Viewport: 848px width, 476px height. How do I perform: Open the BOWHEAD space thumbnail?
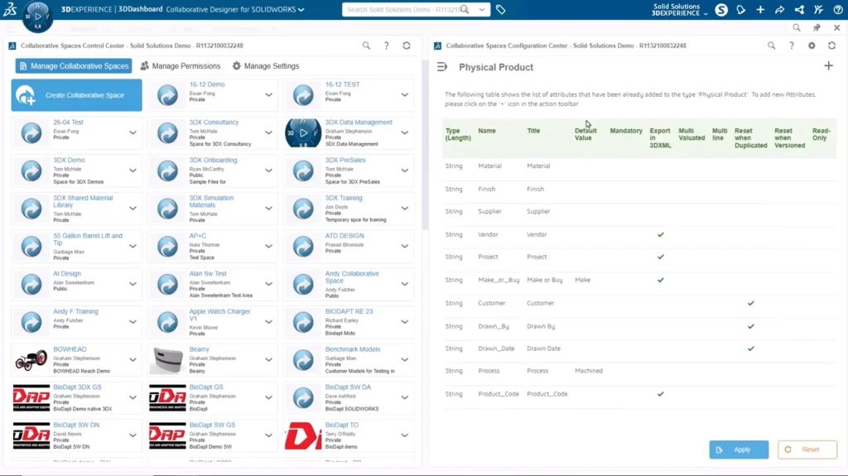click(31, 360)
